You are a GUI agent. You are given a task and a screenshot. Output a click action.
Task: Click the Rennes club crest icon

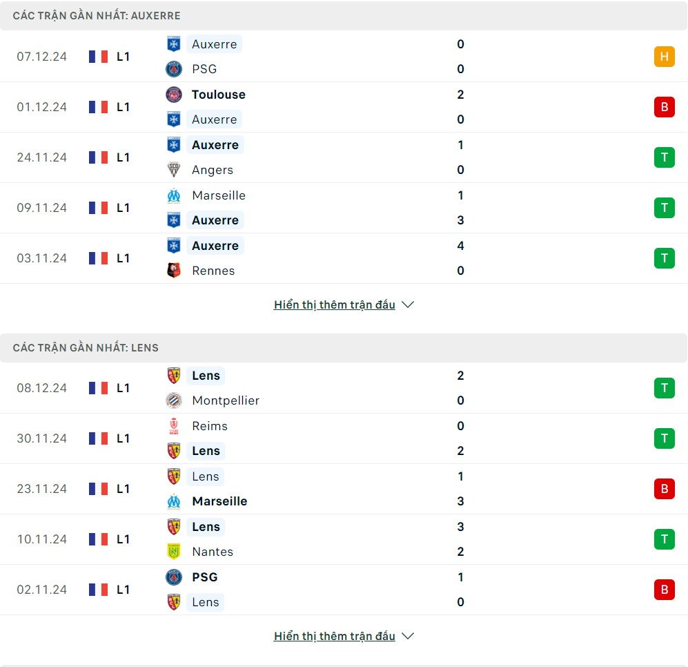[174, 271]
